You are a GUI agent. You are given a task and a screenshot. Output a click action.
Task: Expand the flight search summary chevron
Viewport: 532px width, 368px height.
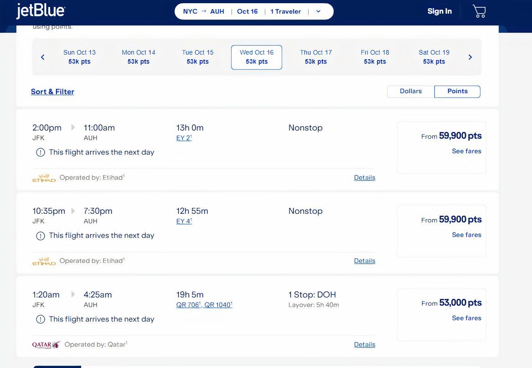318,11
